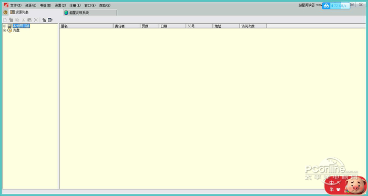Sort by the 责任者 column header

pos(127,26)
